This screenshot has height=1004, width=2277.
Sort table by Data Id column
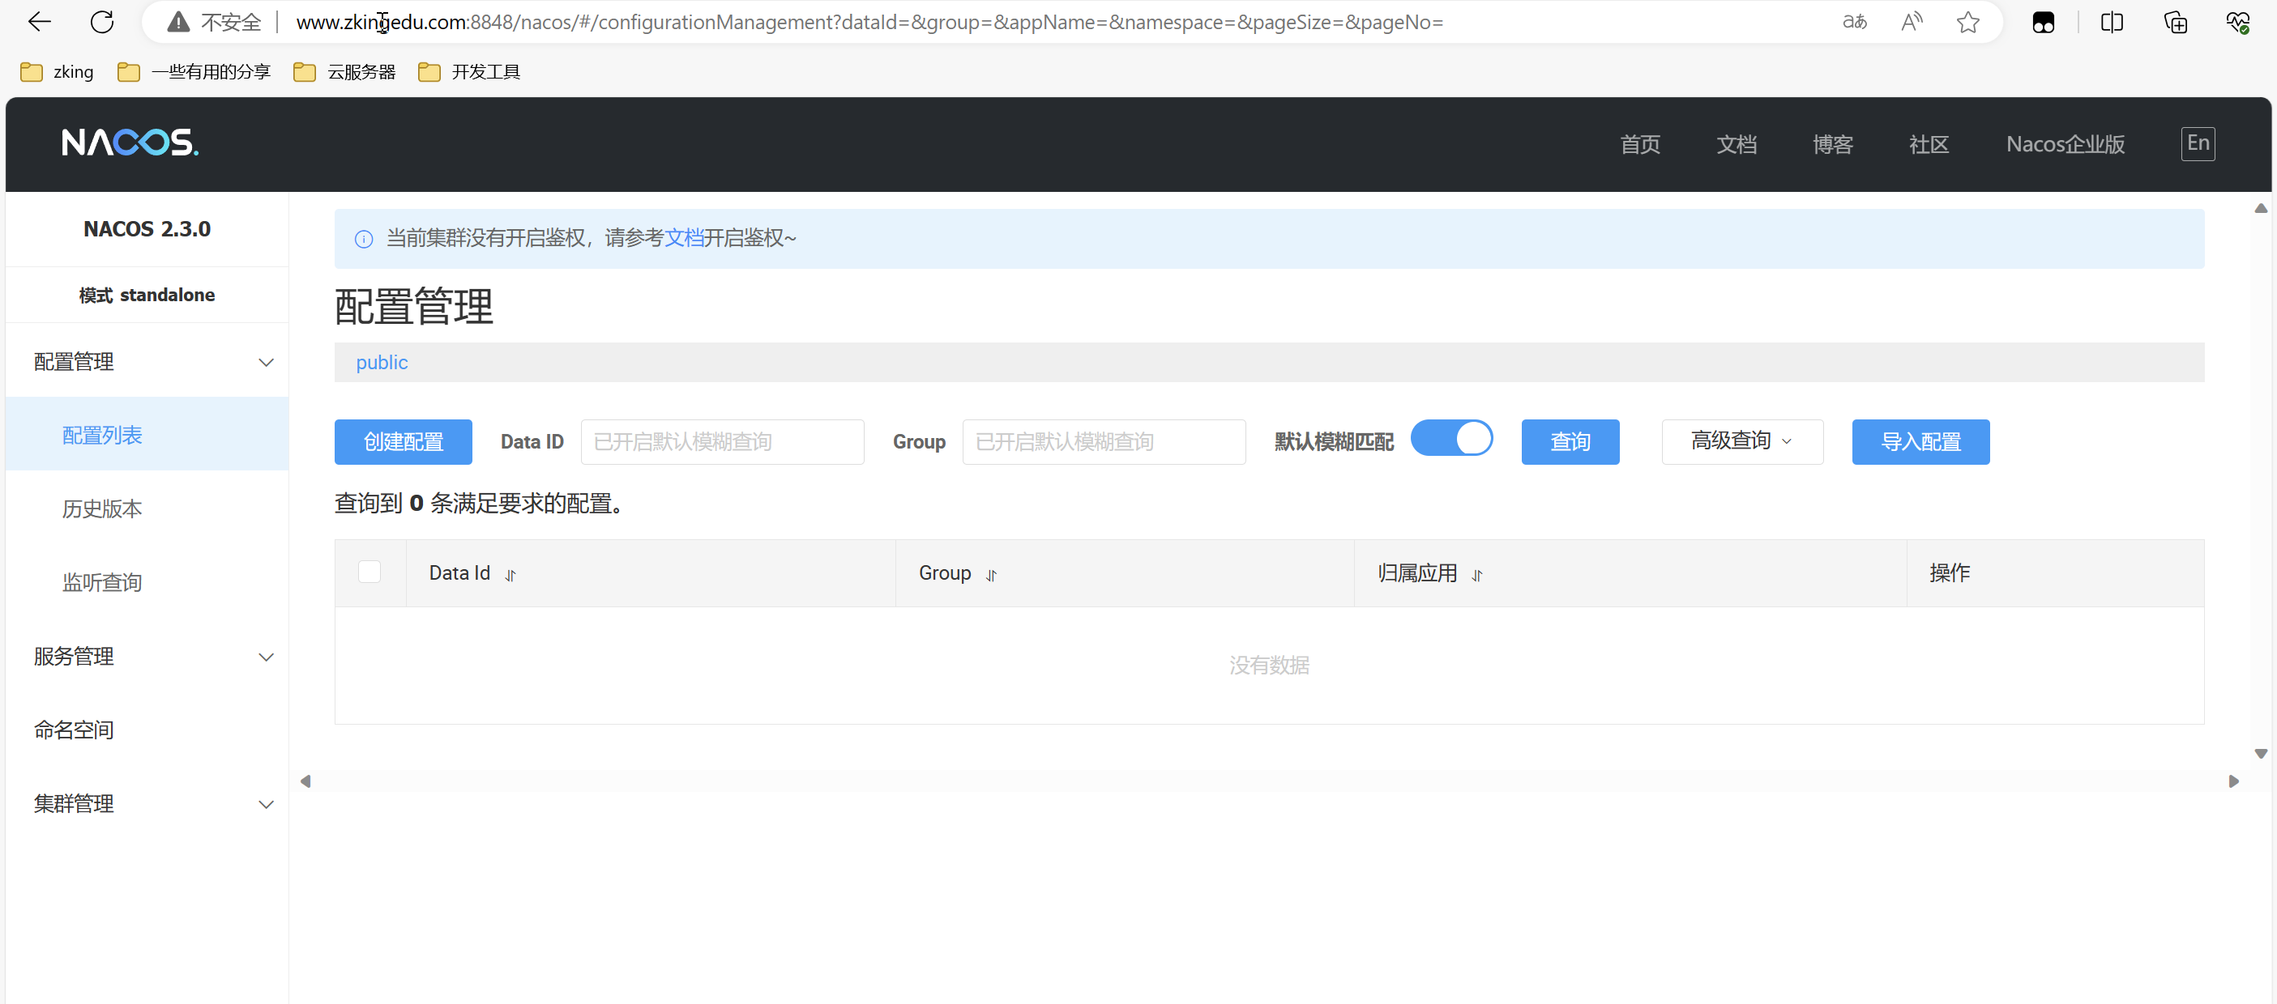(x=510, y=575)
